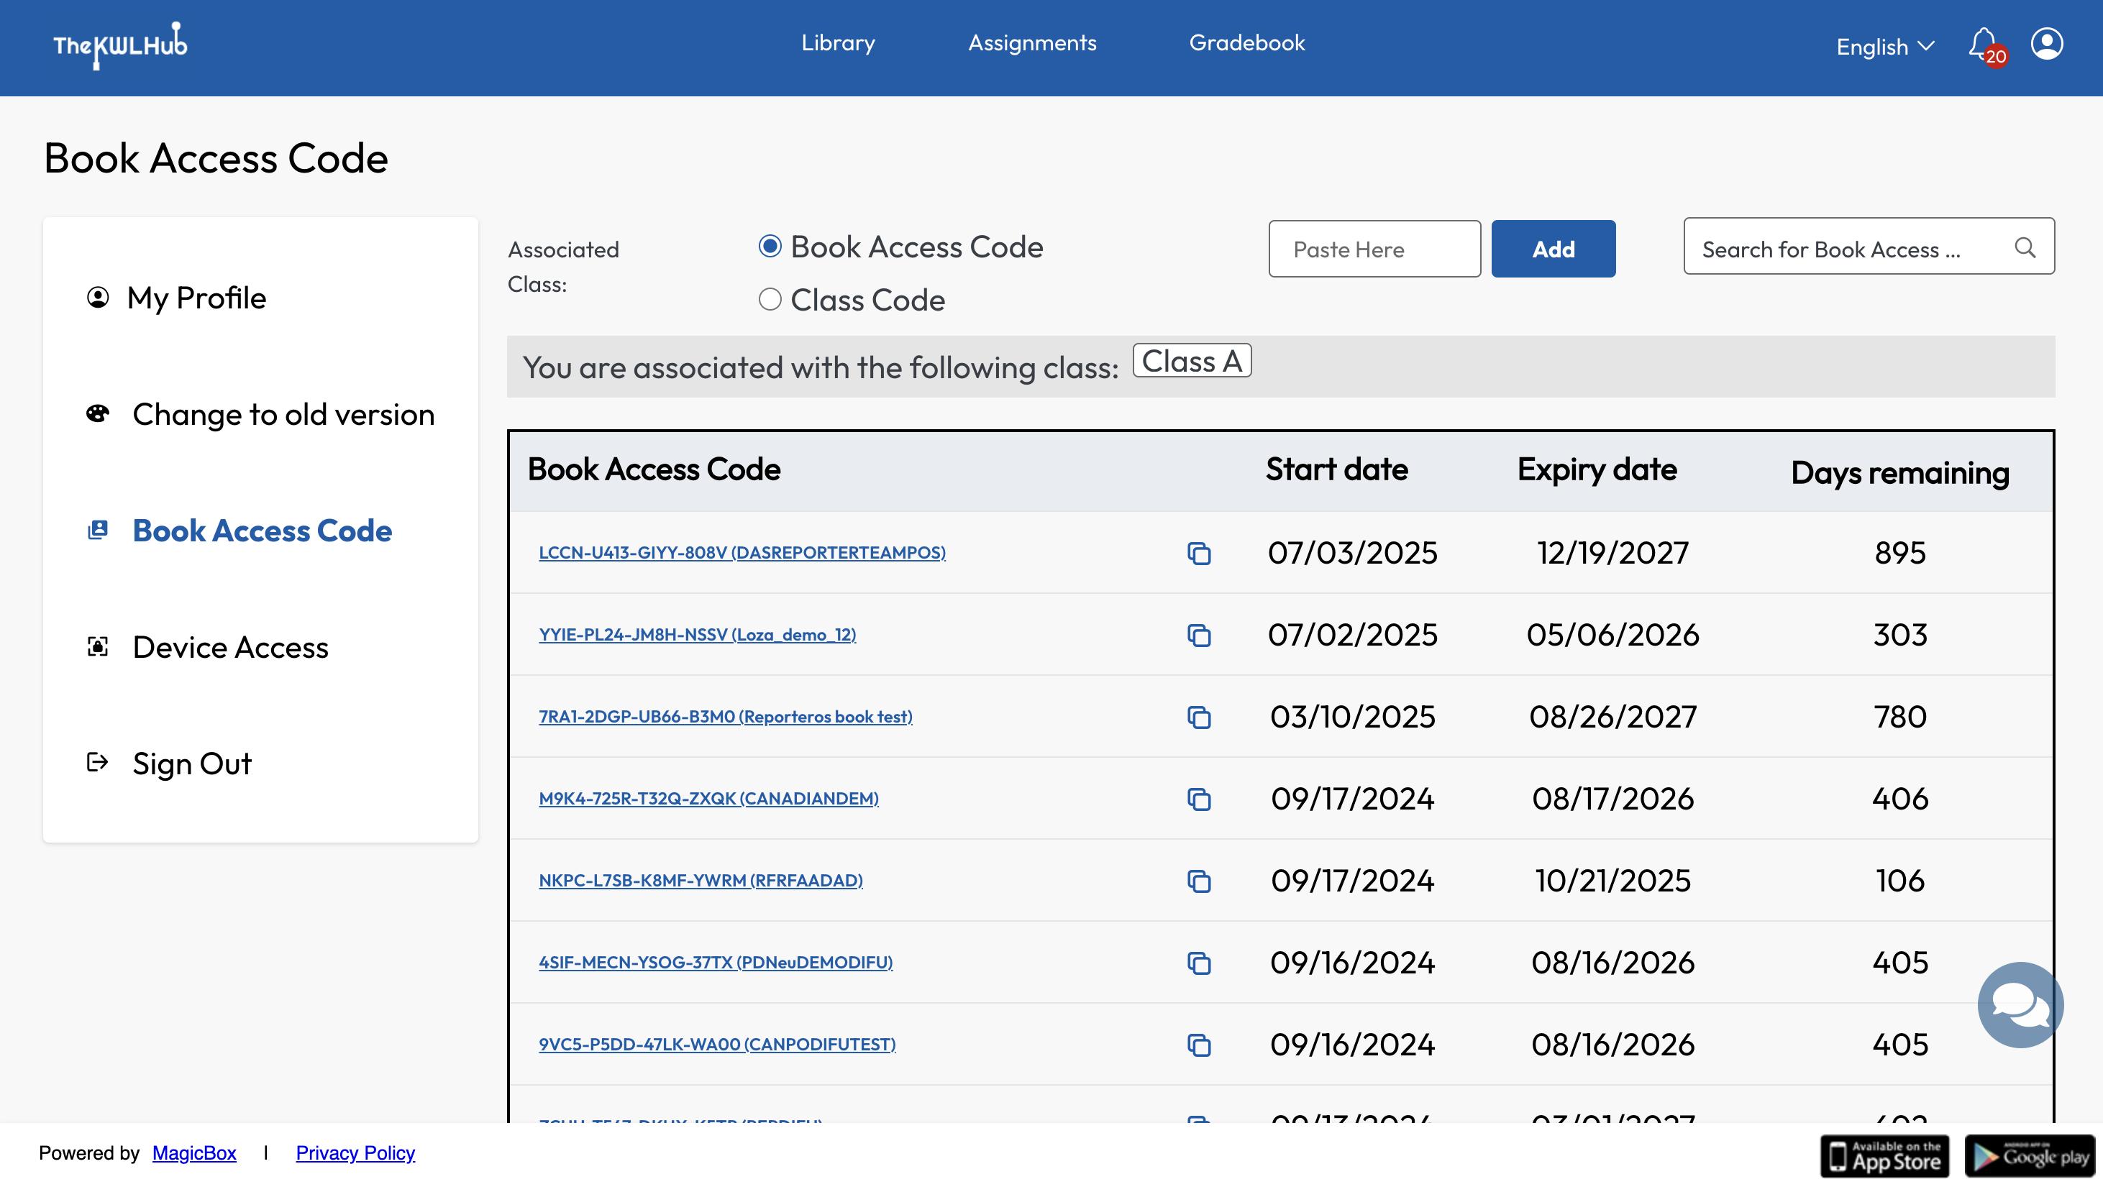
Task: Open the Gradebook tab
Action: (1246, 42)
